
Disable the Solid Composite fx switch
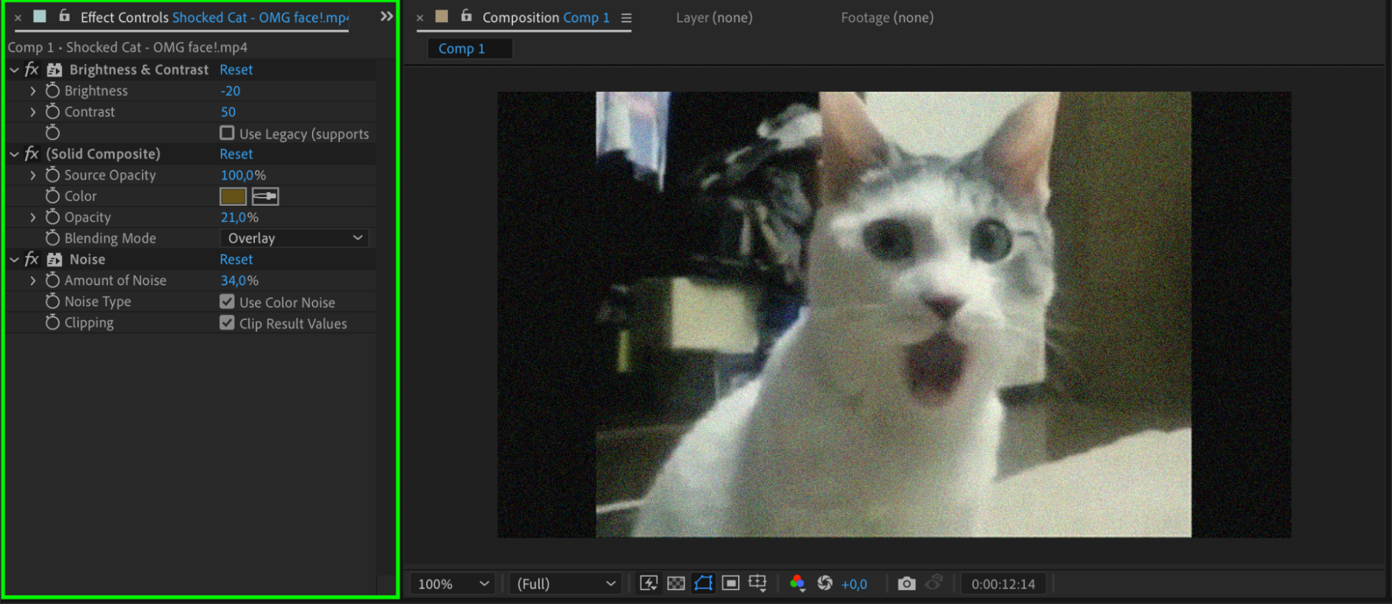point(31,154)
